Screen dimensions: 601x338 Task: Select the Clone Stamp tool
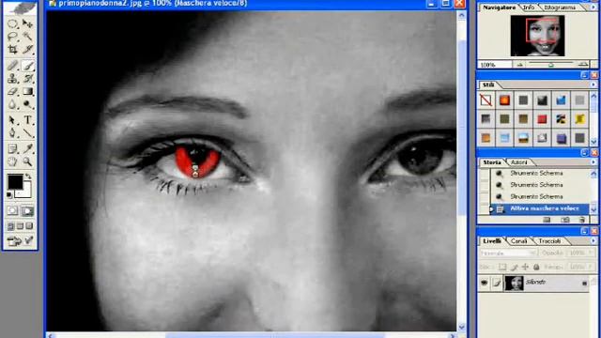12,79
